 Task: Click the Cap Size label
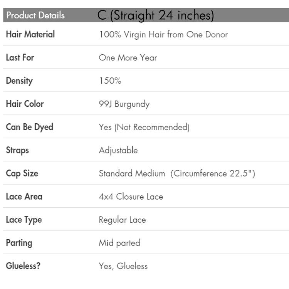[x=22, y=173]
